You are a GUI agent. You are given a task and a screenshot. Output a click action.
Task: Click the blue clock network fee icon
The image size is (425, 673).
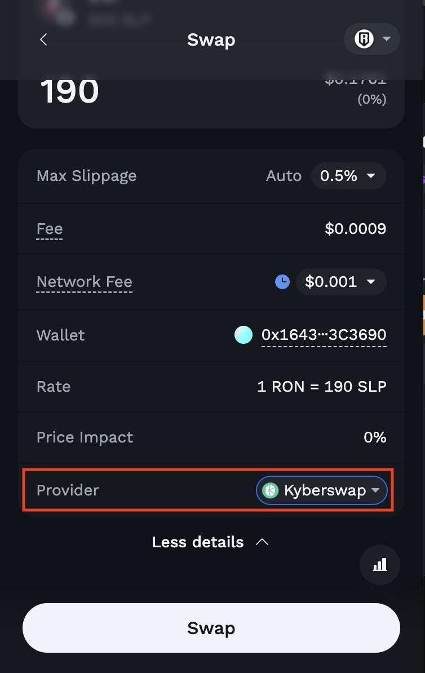pos(282,282)
